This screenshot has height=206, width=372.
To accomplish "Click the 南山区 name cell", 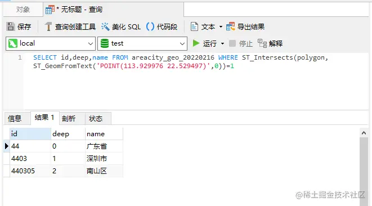I will (x=104, y=171).
